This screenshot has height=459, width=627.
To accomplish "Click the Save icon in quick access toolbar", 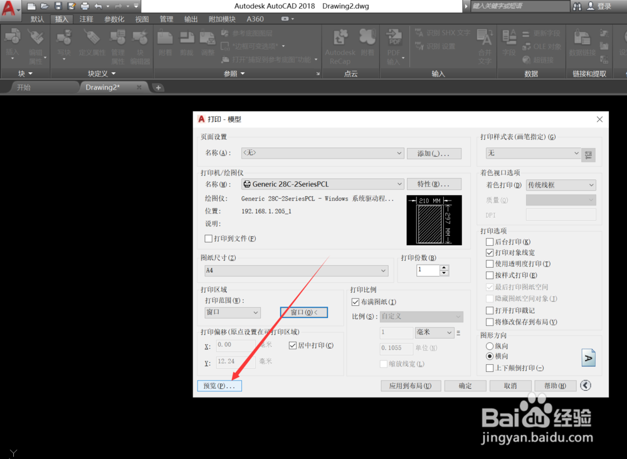I will [58, 6].
